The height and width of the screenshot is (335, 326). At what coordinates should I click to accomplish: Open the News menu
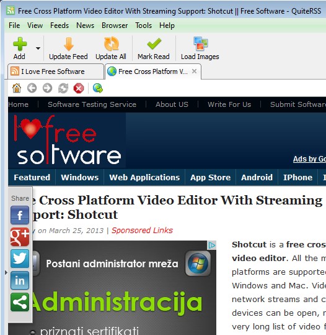click(86, 25)
